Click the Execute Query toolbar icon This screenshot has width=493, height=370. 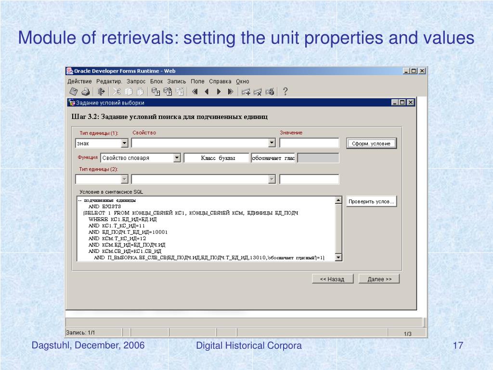coord(168,92)
